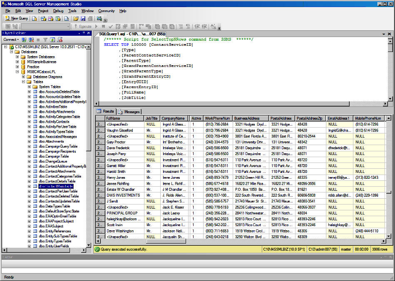Click the 'Scott Irwin' cell
The height and width of the screenshot is (281, 395).
point(124,224)
